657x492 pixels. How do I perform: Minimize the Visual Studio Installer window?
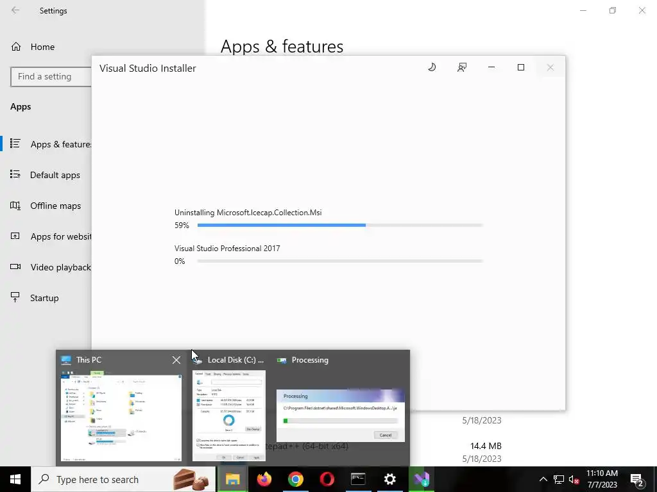pyautogui.click(x=491, y=67)
